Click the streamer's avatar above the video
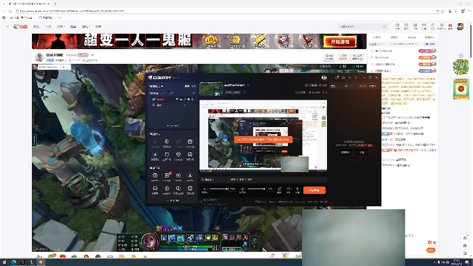 (39, 57)
